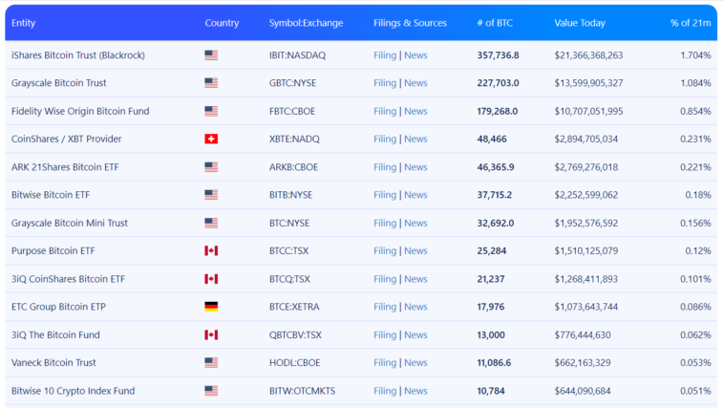This screenshot has height=408, width=724.
Task: Click the ETC Group Bitcoin ETP entity name
Action: (58, 307)
